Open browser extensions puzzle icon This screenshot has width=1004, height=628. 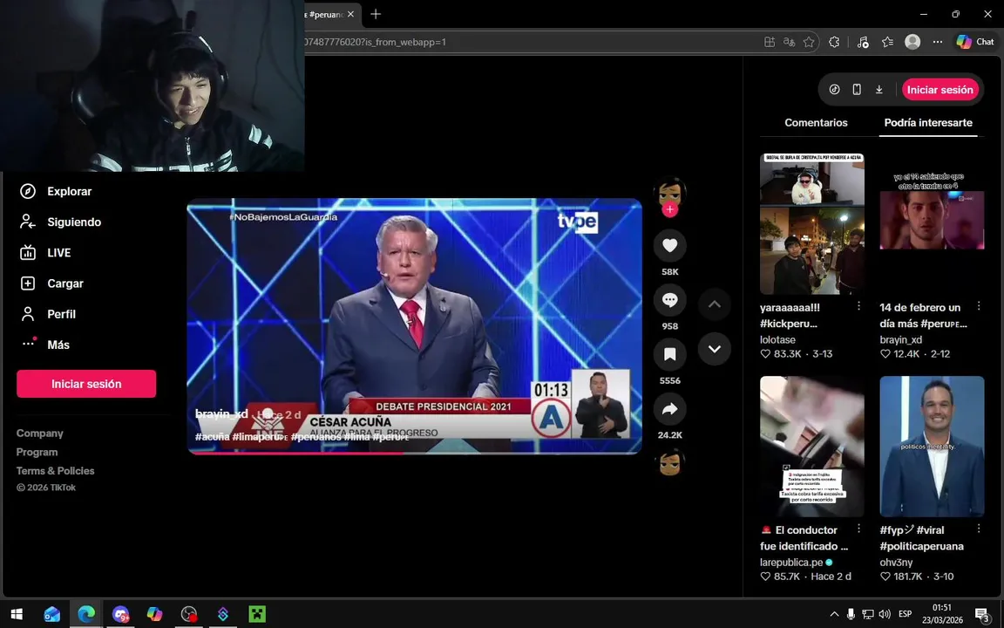click(x=834, y=42)
